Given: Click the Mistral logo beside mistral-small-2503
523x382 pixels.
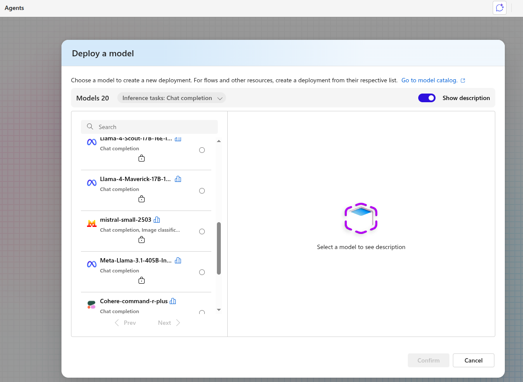Looking at the screenshot, I should (x=91, y=223).
